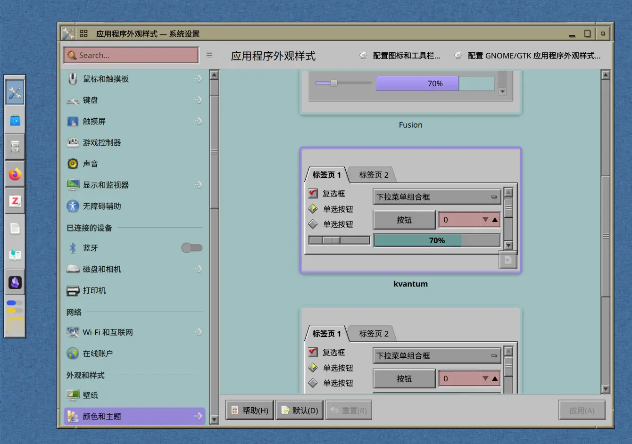This screenshot has height=444, width=632.
Task: Click the Defaults button
Action: [300, 410]
